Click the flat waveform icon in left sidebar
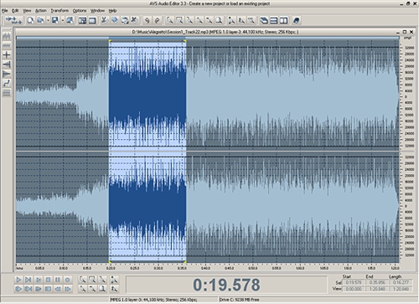The image size is (419, 304). pos(6,46)
